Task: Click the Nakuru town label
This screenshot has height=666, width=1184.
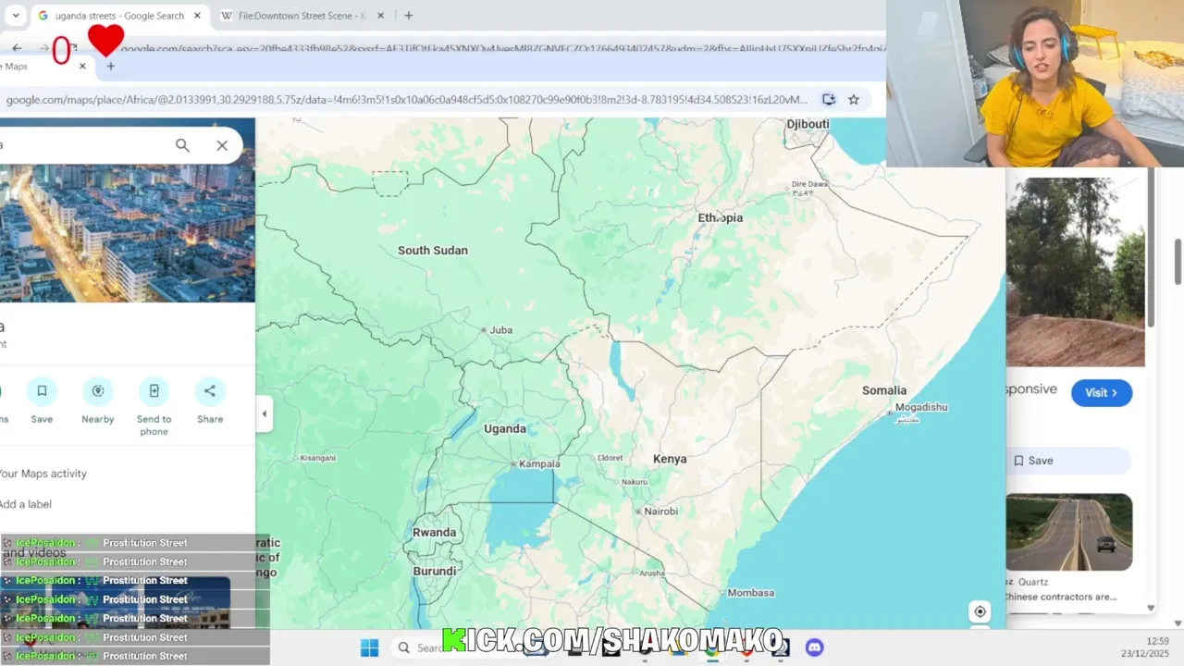Action: click(635, 482)
